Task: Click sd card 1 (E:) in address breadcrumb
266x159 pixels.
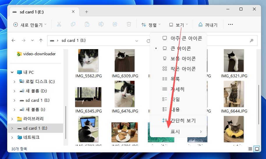Action: pyautogui.click(x=73, y=40)
